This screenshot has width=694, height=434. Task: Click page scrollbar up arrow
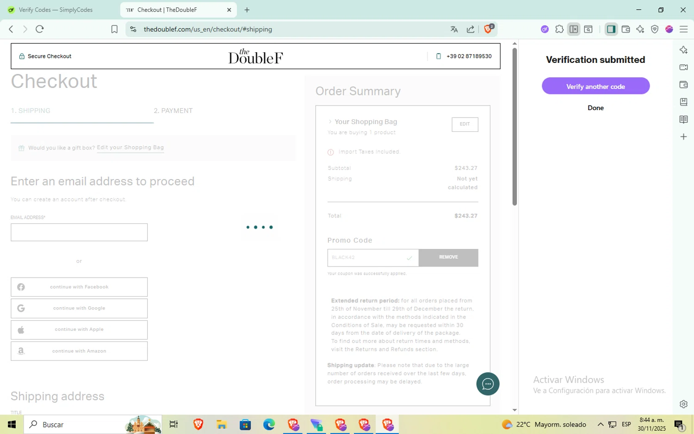click(514, 43)
